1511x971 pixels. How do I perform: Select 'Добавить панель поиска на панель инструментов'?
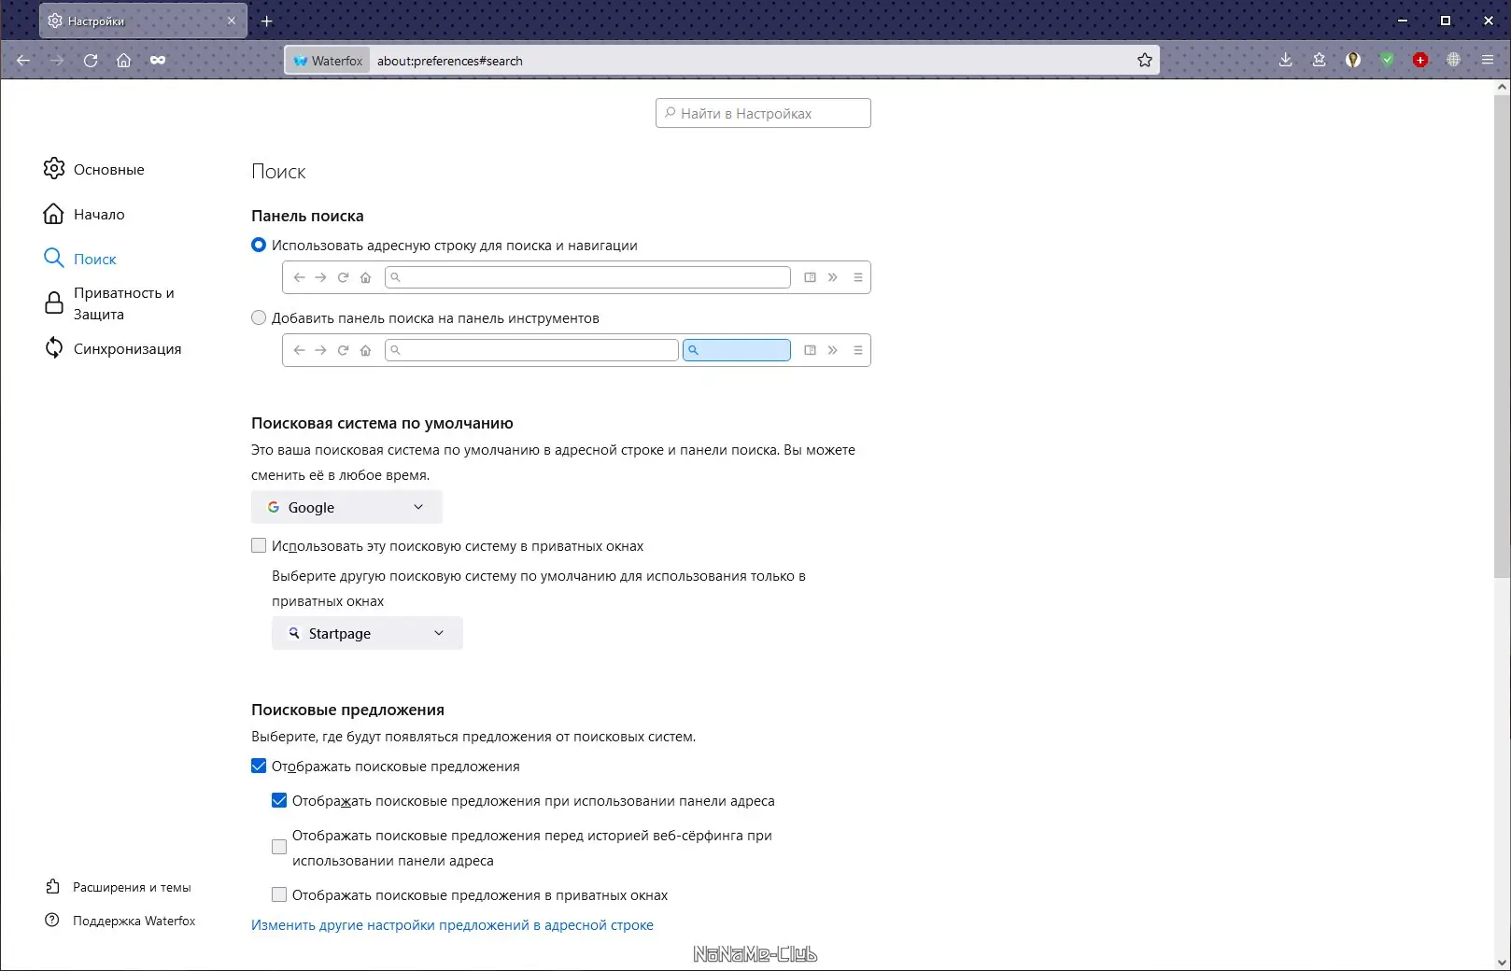pyautogui.click(x=258, y=317)
